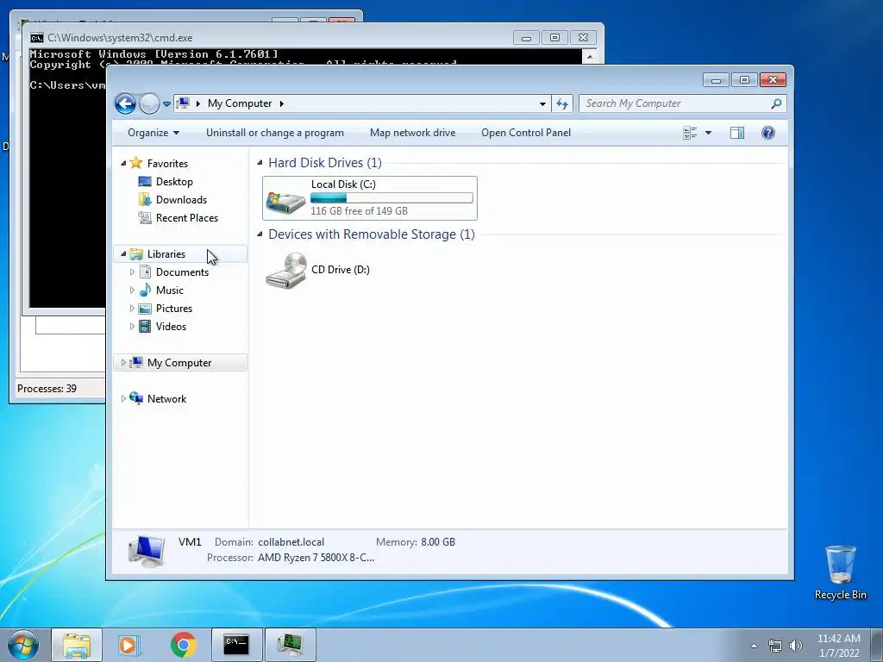Viewport: 883px width, 662px height.
Task: Click the 116 GB free of 149 GB text
Action: pos(359,211)
